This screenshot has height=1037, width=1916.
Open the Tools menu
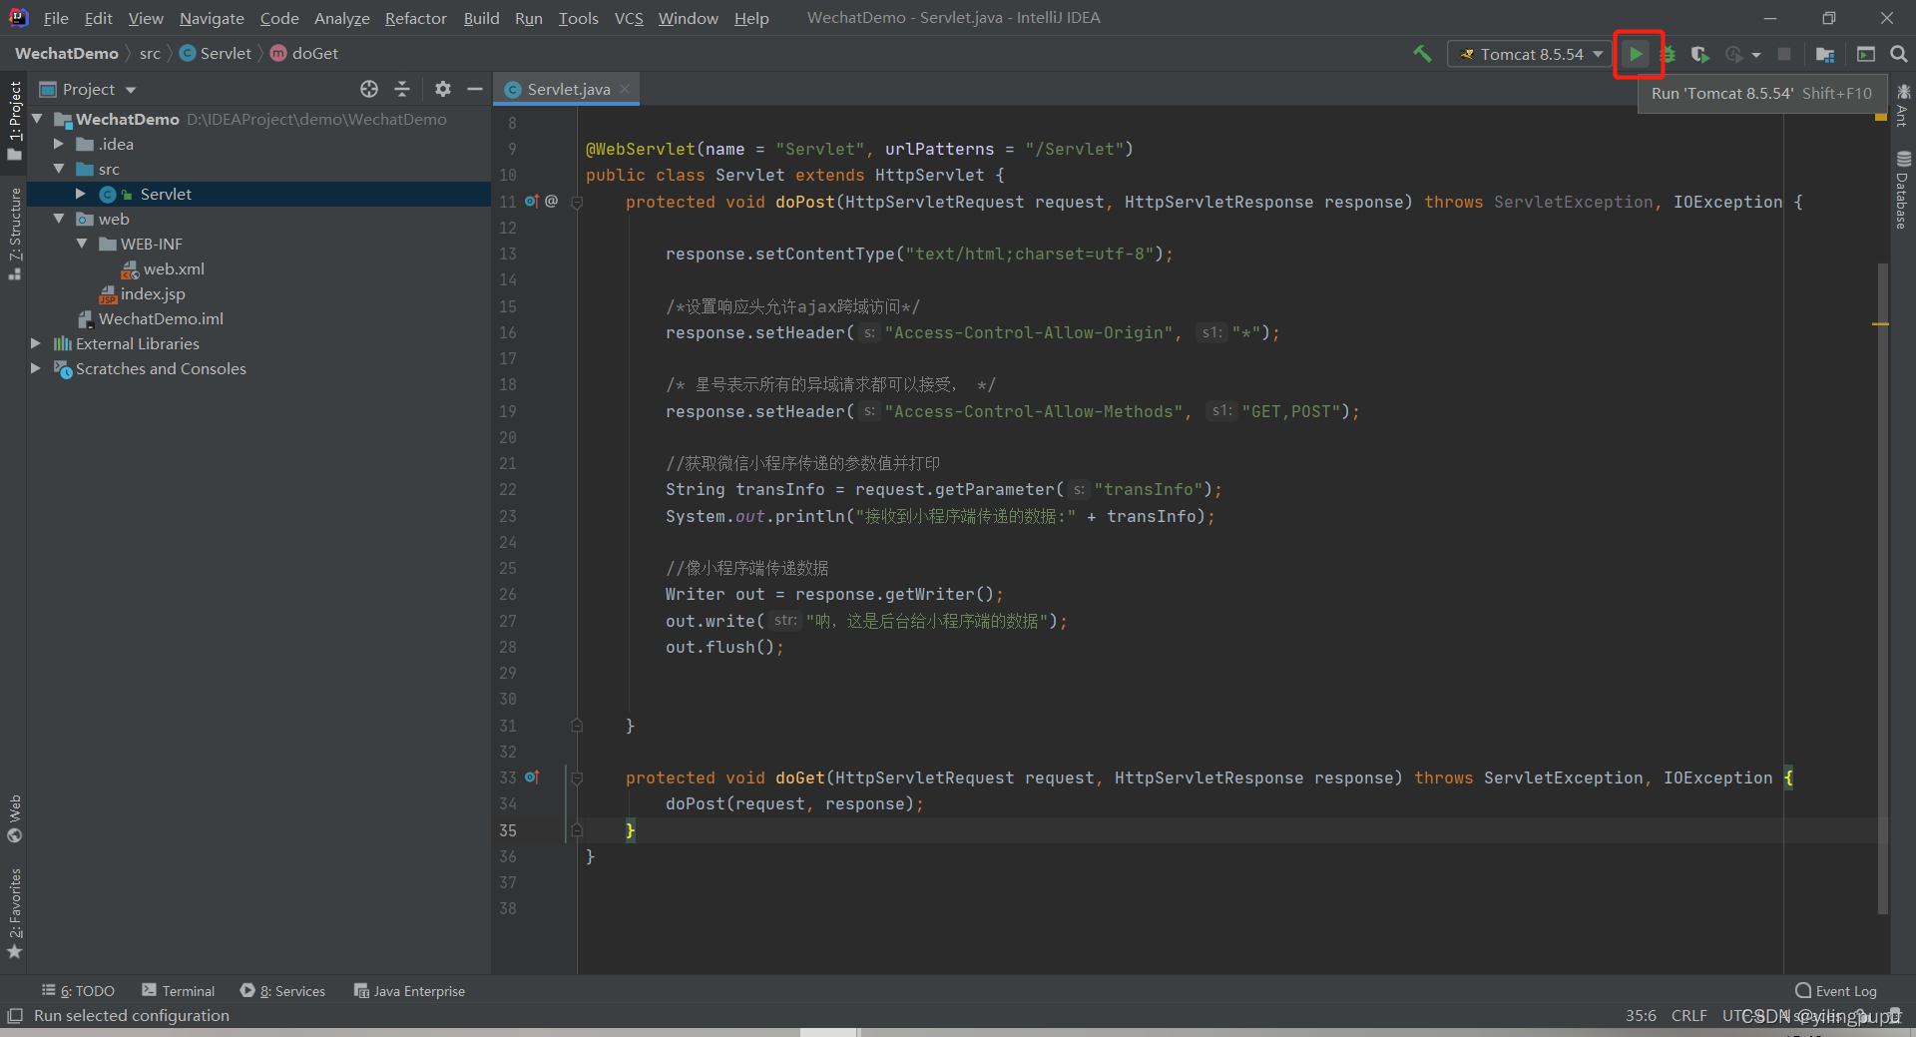coord(578,18)
